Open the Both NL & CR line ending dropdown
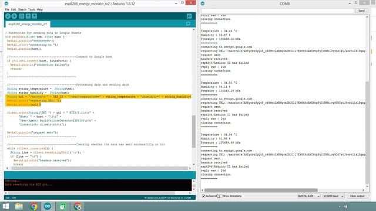This screenshot has width=376, height=211. pyautogui.click(x=308, y=196)
